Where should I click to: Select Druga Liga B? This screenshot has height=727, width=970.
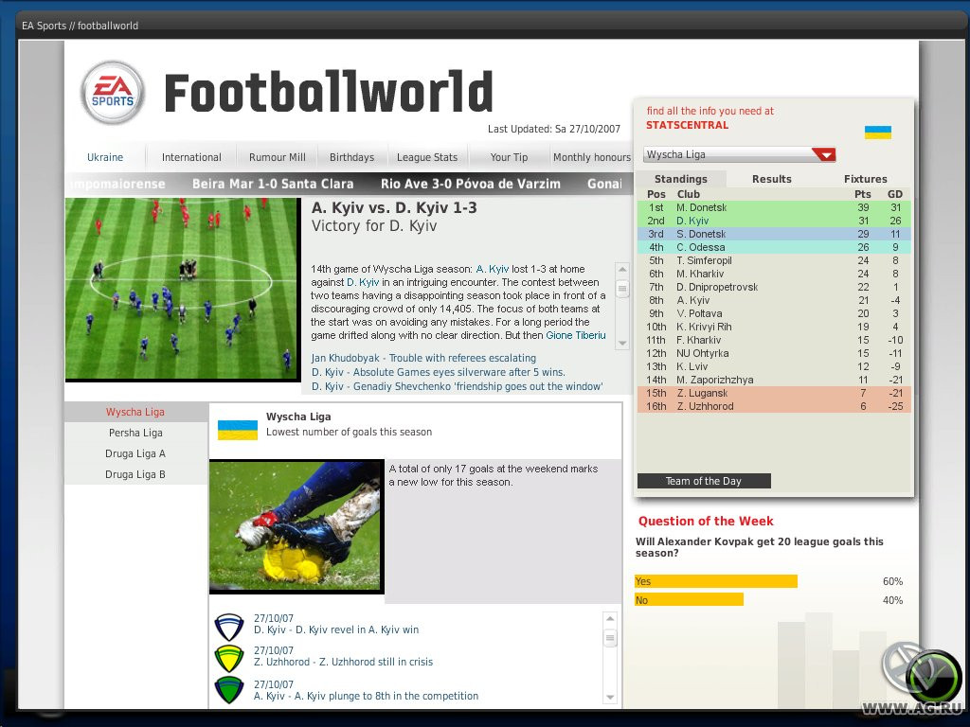(x=135, y=474)
